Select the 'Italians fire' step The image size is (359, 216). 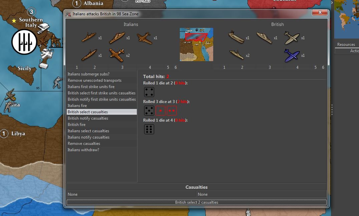tap(102, 106)
